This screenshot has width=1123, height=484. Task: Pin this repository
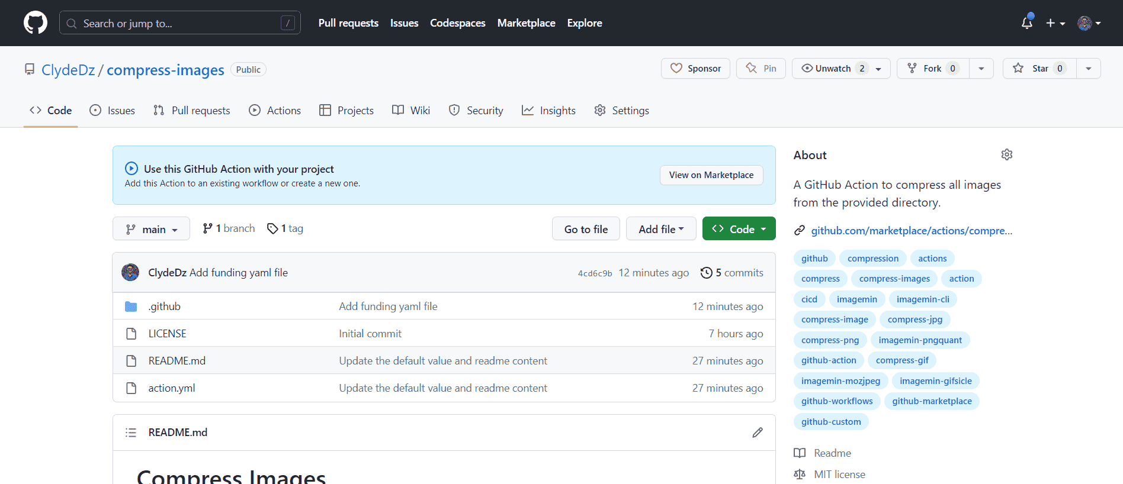point(761,69)
